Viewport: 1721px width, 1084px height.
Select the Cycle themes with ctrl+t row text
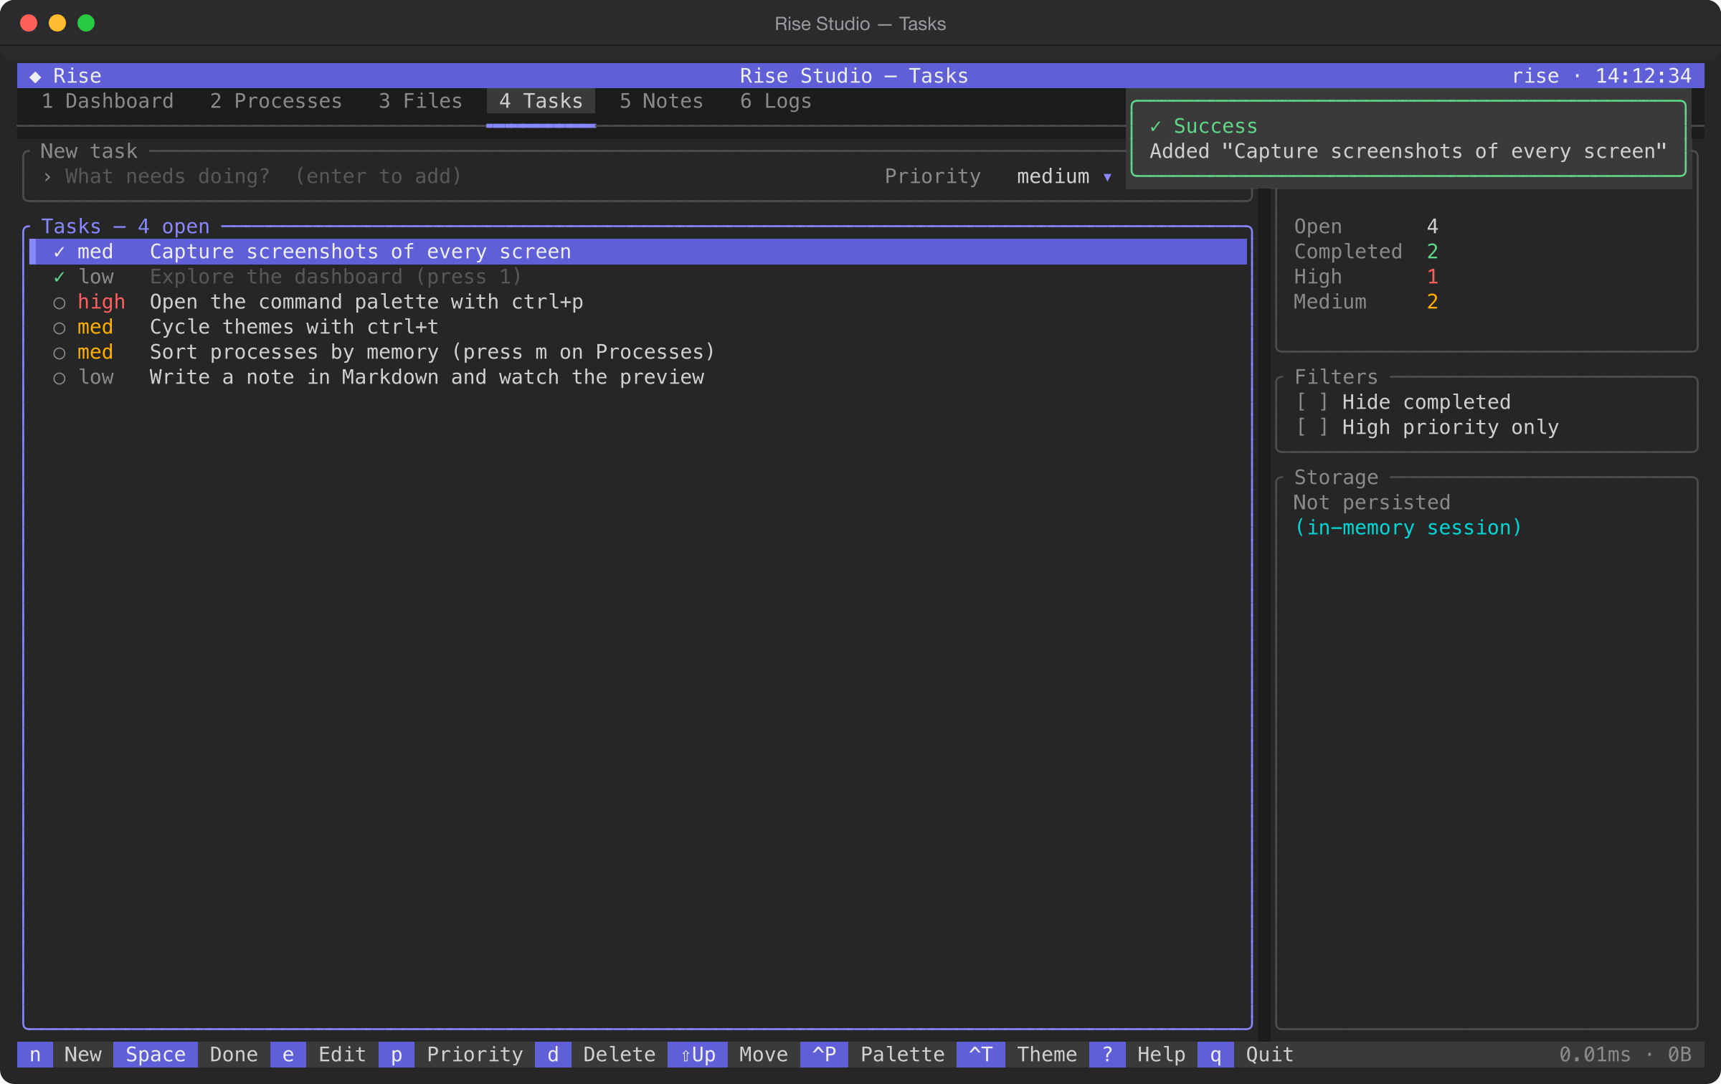(294, 328)
